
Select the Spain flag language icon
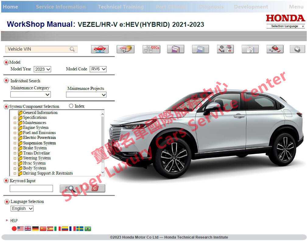tap(50, 229)
